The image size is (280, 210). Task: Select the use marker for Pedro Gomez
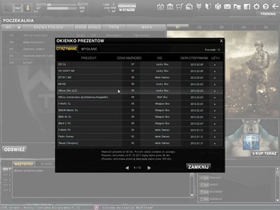coord(215,137)
